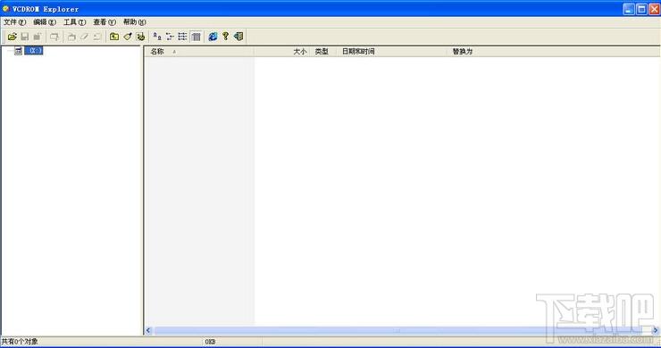The image size is (661, 348).
Task: Open the 查看 menu
Action: point(105,22)
